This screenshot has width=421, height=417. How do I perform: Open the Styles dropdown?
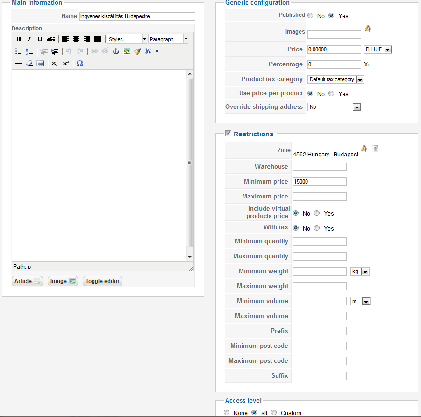tap(127, 39)
